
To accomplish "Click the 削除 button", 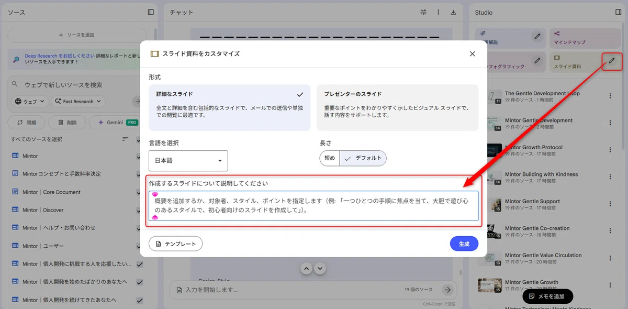I will tap(67, 123).
